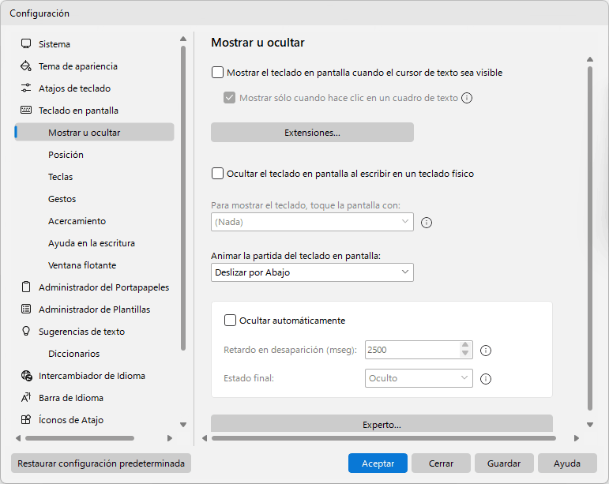Click the 'Extensiones...' button
This screenshot has height=484, width=609.
point(312,133)
